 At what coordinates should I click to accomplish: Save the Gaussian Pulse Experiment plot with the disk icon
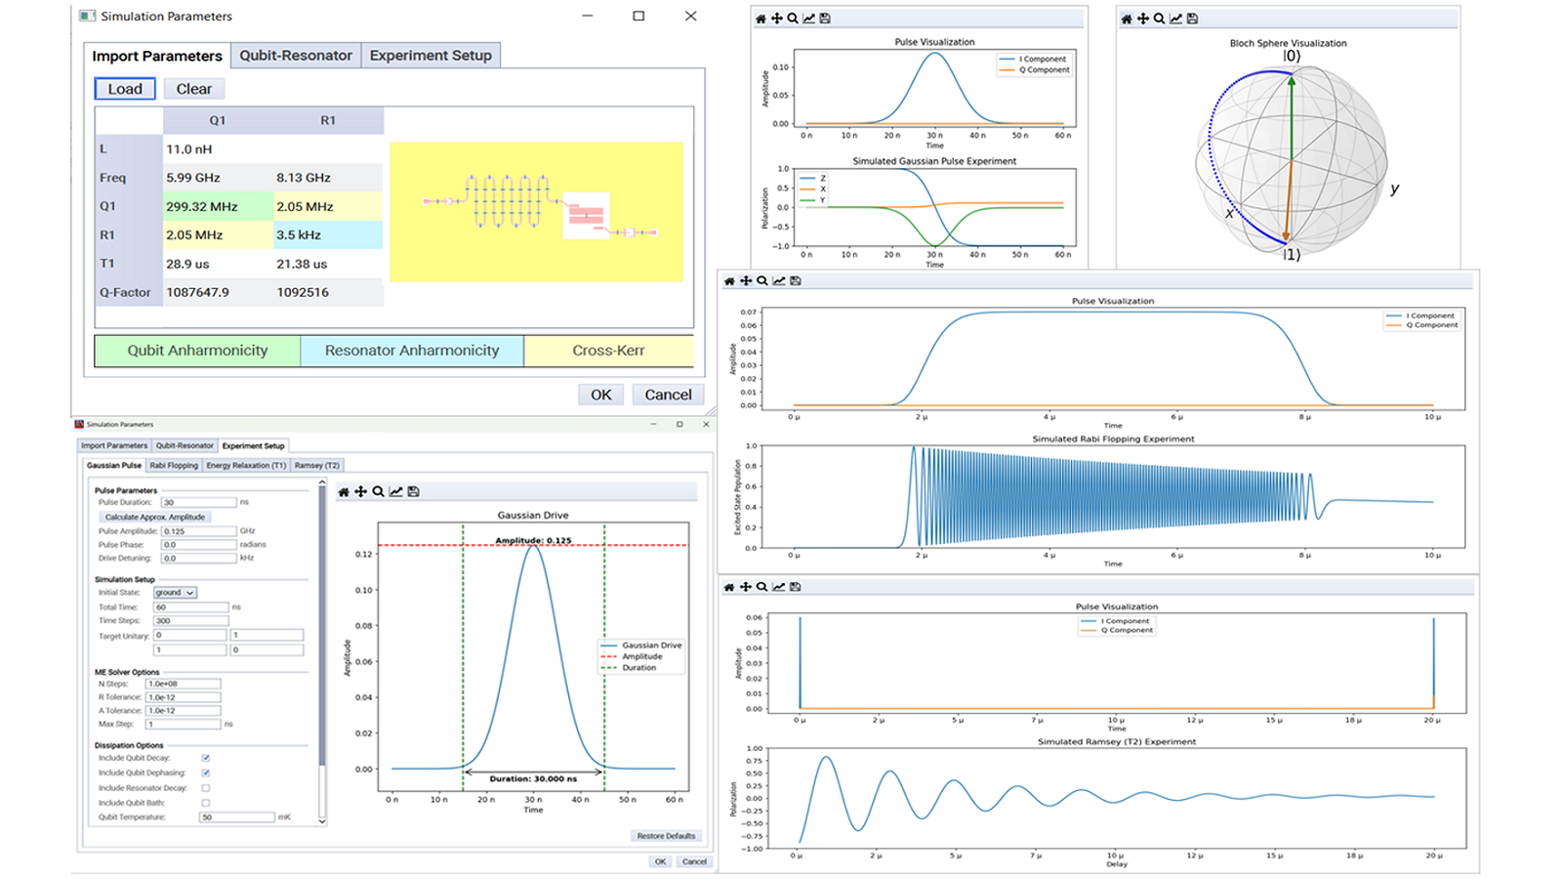pyautogui.click(x=823, y=18)
